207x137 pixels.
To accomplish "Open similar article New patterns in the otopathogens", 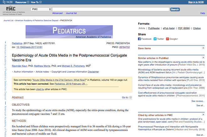I will (x=171, y=63).
